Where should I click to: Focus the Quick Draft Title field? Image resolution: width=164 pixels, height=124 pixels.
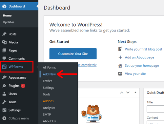click(155, 109)
